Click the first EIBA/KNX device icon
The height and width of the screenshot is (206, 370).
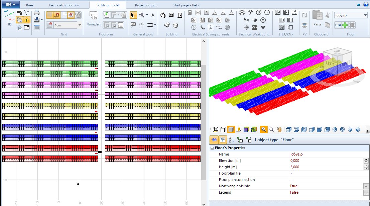pos(278,12)
